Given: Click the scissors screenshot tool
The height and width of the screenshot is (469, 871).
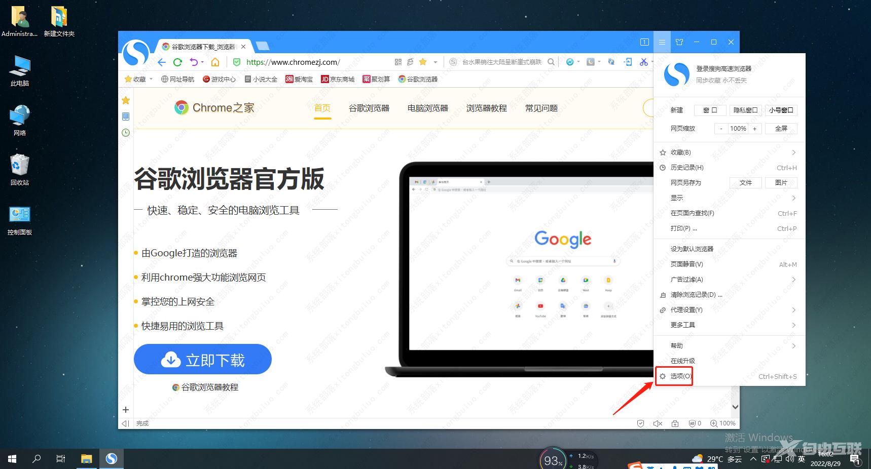Looking at the screenshot, I should 644,62.
